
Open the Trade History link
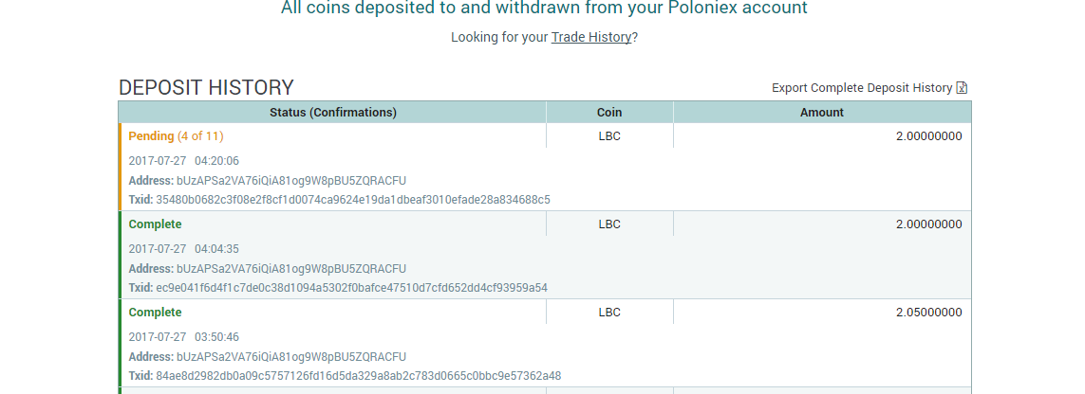coord(590,37)
